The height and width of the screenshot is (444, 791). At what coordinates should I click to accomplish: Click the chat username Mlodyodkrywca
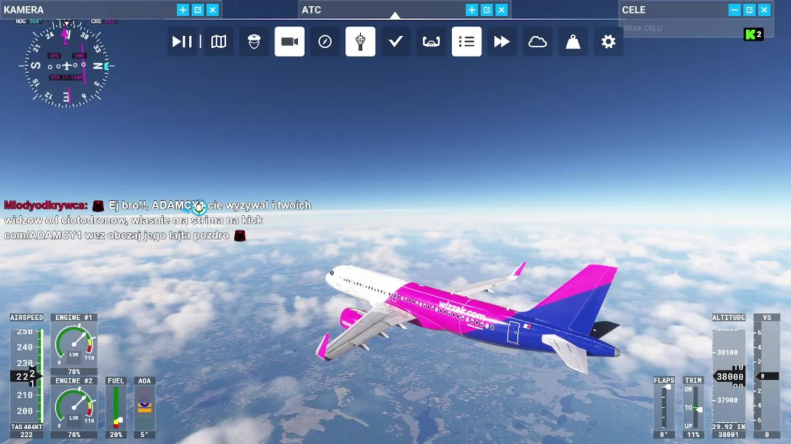click(46, 205)
